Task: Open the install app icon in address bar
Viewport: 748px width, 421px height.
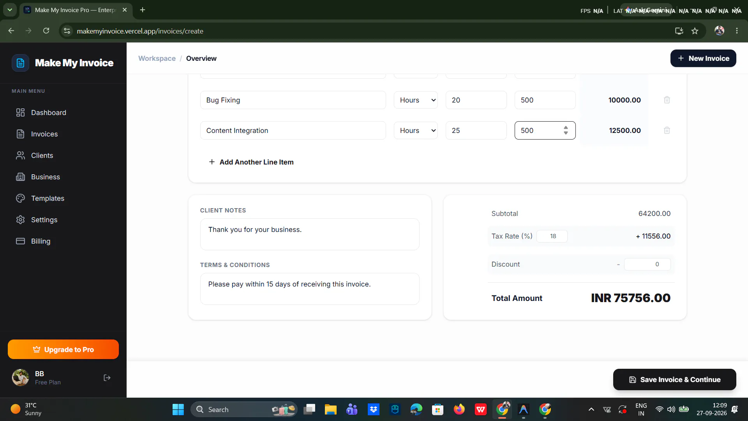Action: (x=679, y=31)
